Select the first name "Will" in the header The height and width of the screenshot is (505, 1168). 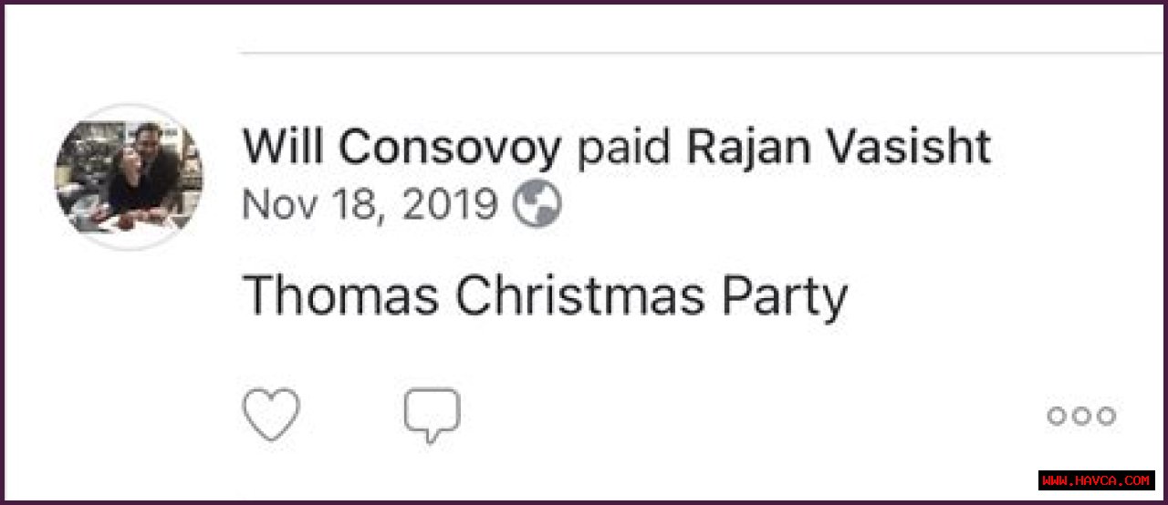(x=284, y=147)
